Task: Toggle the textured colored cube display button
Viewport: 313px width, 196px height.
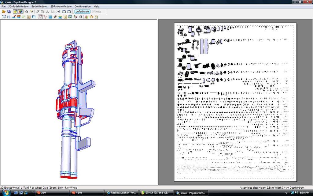Action: point(20,12)
